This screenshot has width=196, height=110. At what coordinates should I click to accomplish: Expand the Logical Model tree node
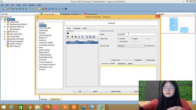pos(5,22)
